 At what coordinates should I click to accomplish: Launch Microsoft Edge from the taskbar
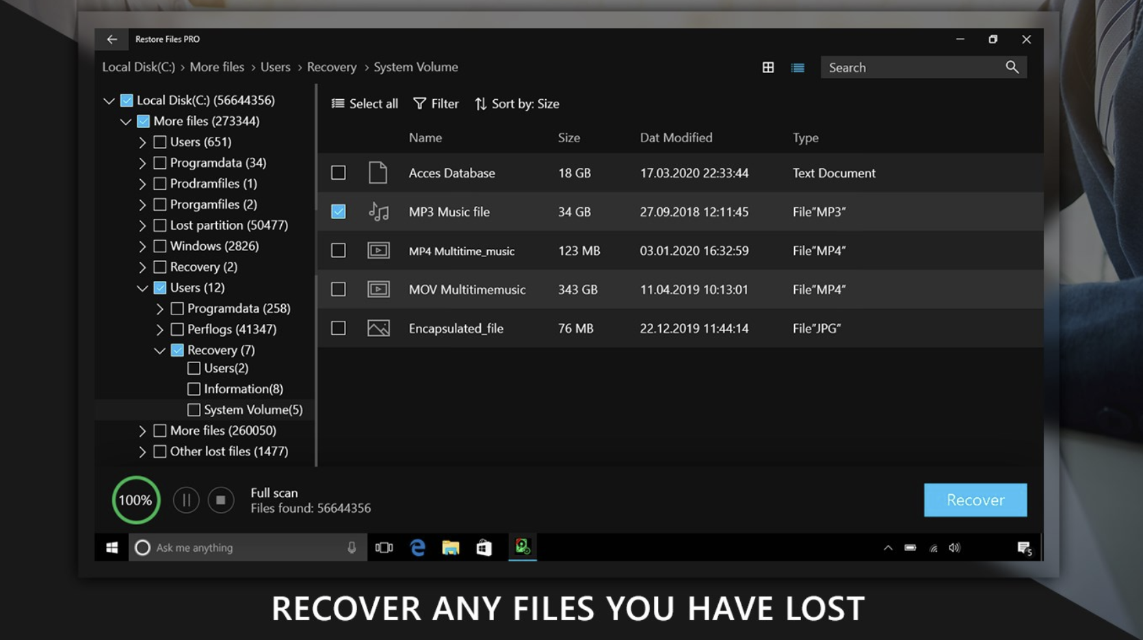click(x=417, y=548)
